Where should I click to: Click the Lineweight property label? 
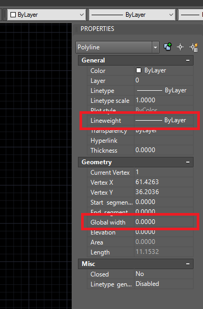tap(106, 121)
